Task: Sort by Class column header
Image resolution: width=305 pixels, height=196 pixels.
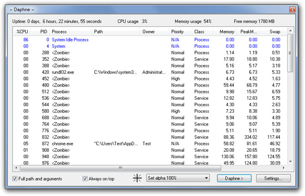Action: [x=202, y=32]
